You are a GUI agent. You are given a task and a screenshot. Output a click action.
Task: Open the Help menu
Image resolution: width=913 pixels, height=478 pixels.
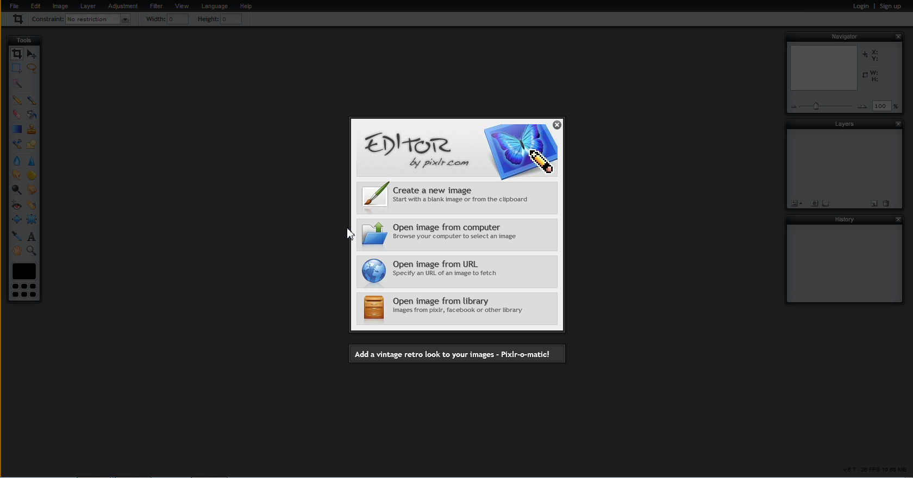coord(246,6)
